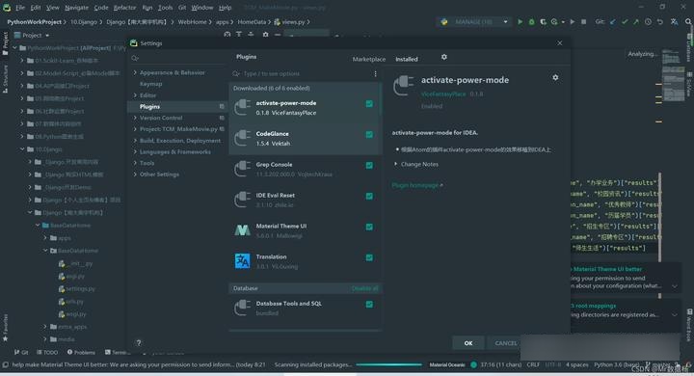Uncheck the Database Tools and SQL checkbox

[369, 305]
